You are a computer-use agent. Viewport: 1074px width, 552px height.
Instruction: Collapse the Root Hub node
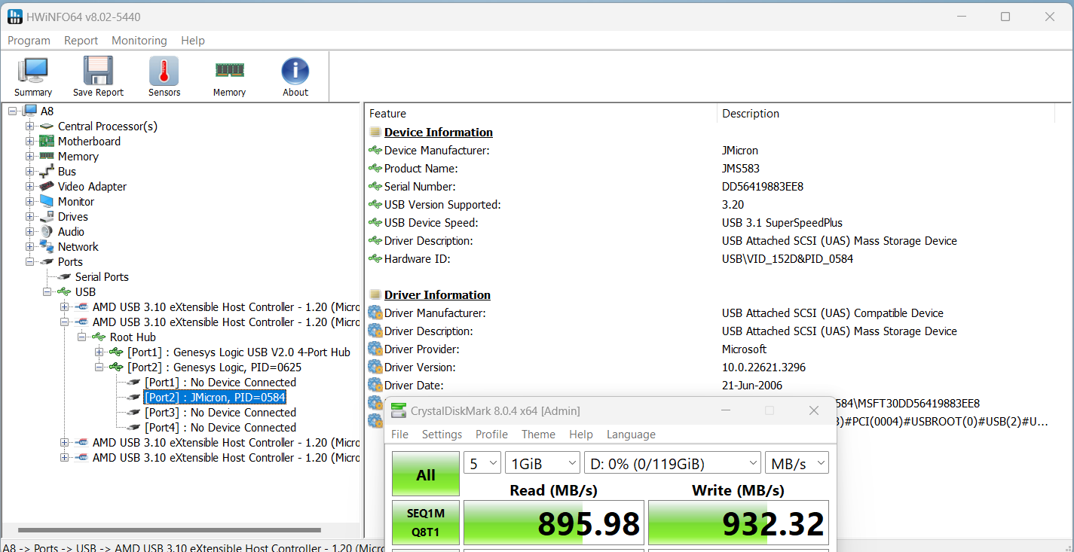pos(82,337)
